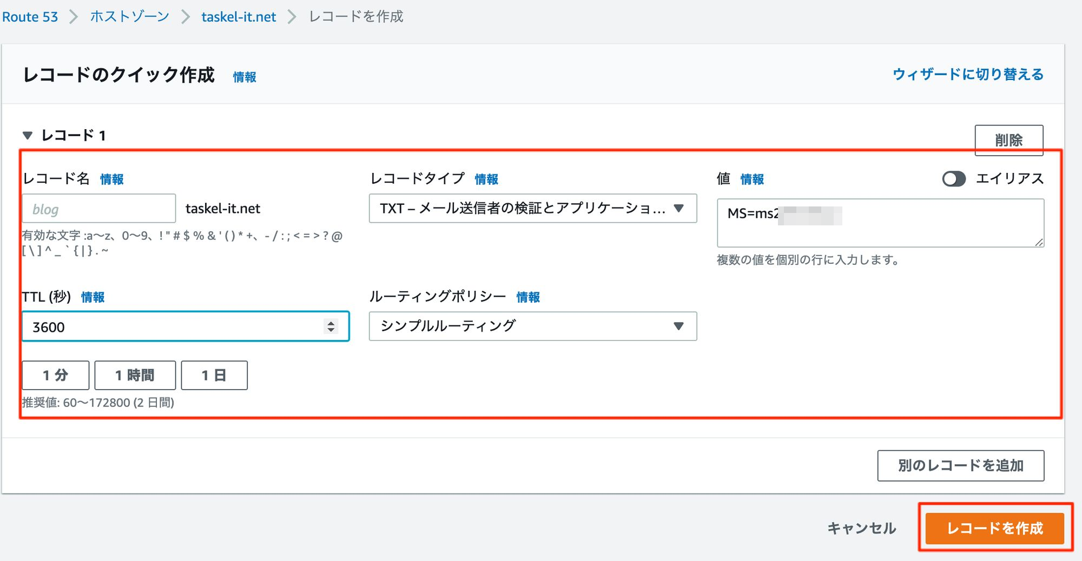The width and height of the screenshot is (1082, 561).
Task: Go to Route 53 breadcrumb link
Action: tap(30, 17)
